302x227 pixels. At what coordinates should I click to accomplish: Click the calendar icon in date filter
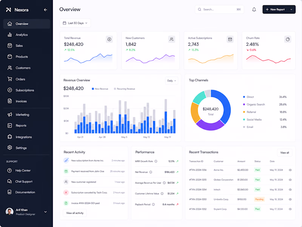click(x=65, y=23)
